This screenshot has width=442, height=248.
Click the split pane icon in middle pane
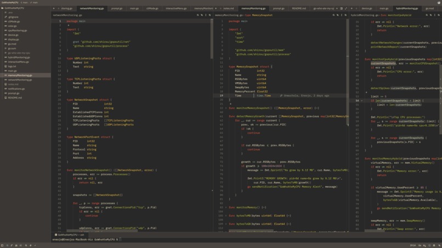(x=341, y=8)
